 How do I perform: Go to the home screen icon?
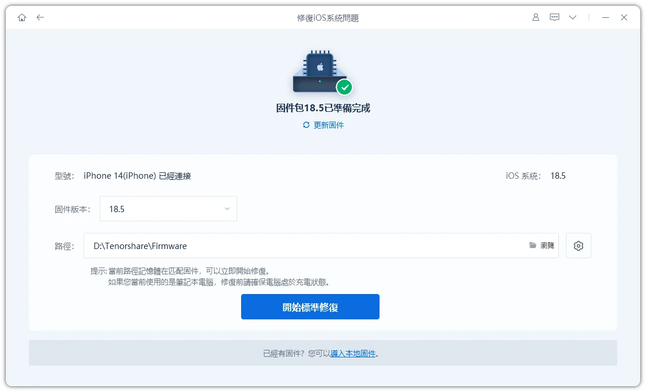tap(22, 17)
